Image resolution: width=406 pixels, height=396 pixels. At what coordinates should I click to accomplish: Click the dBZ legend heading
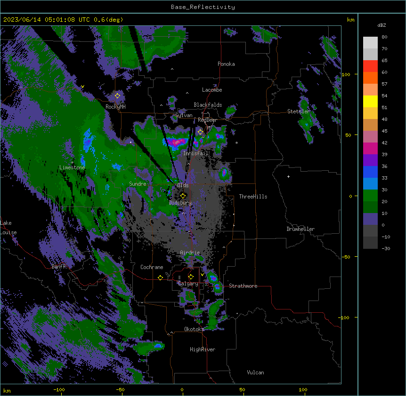coord(382,25)
